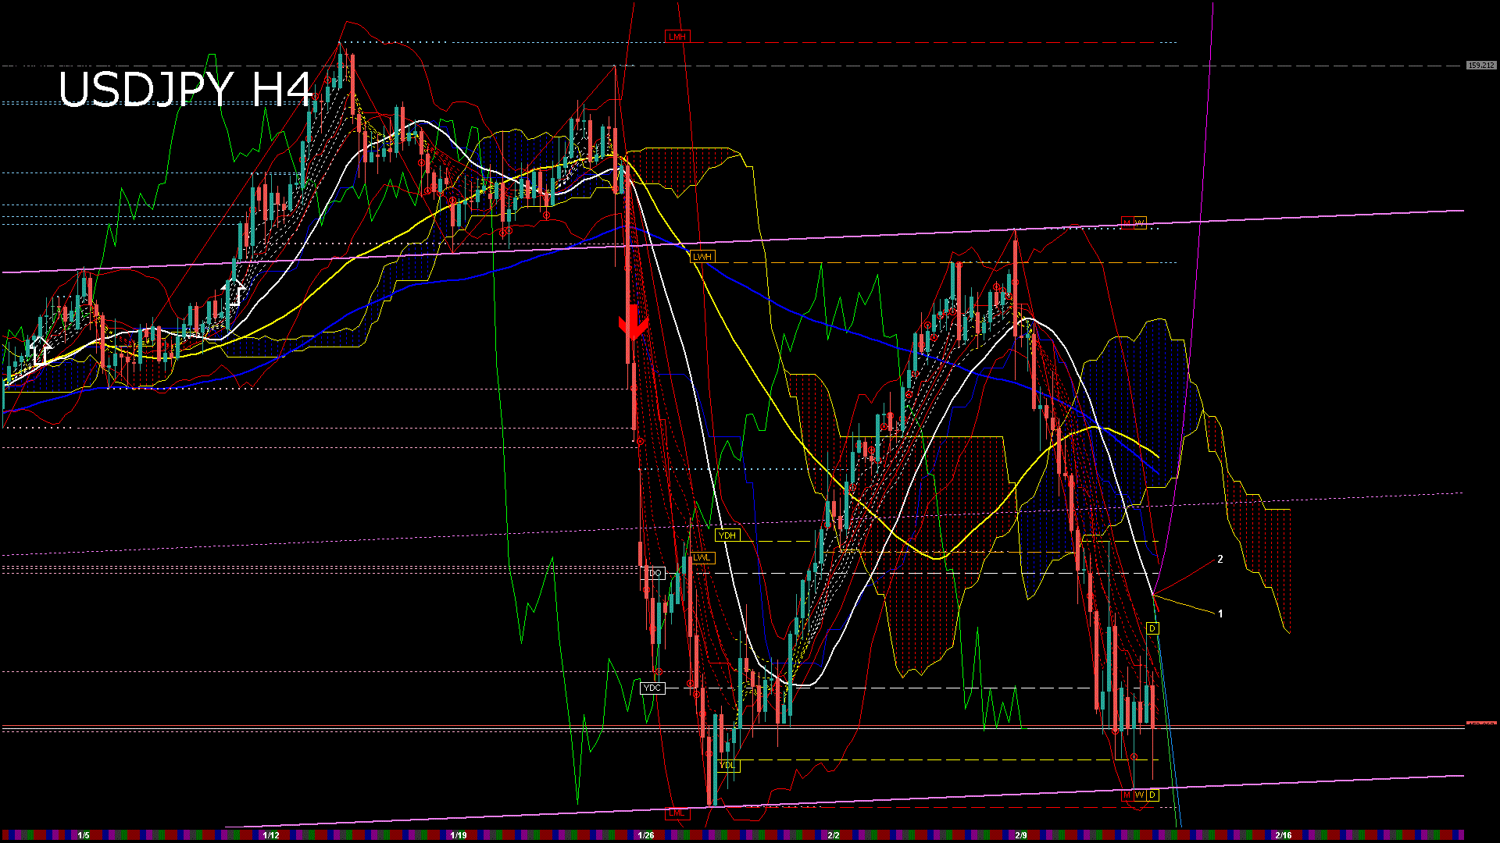This screenshot has width=1500, height=843.
Task: Select projection label number 1
Action: [x=1220, y=614]
